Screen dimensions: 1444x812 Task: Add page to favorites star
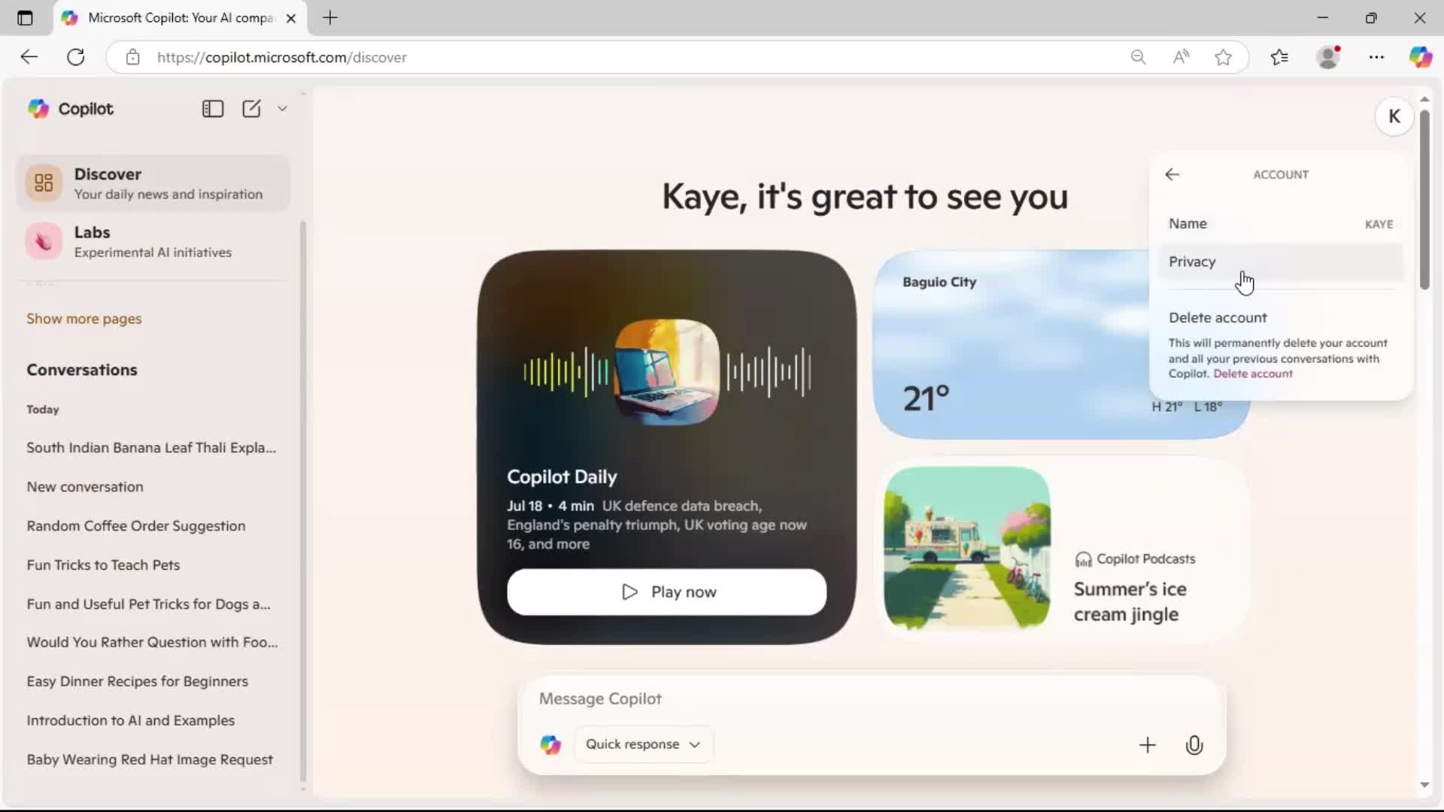(1224, 57)
